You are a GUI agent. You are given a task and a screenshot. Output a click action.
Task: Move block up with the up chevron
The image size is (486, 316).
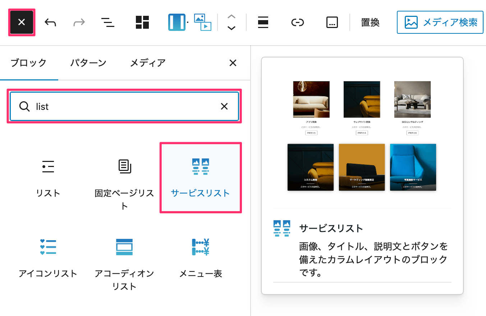pos(231,17)
